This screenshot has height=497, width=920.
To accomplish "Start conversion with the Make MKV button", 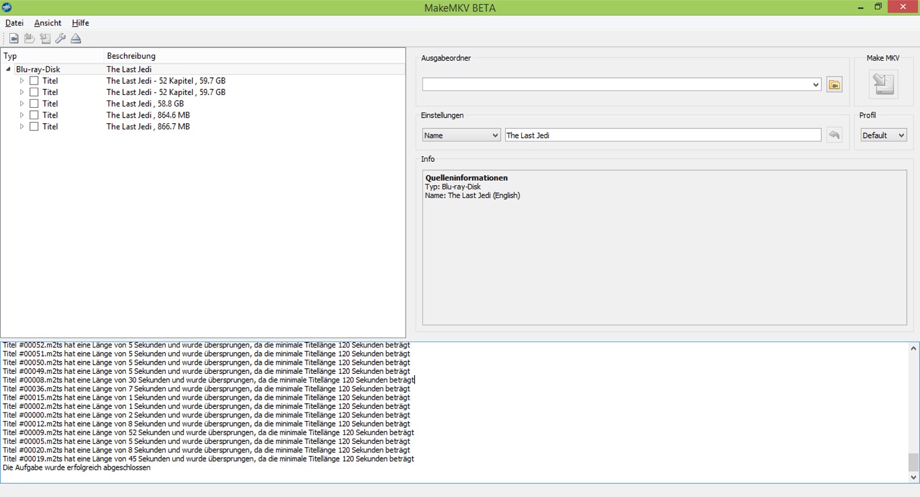I will pos(883,84).
